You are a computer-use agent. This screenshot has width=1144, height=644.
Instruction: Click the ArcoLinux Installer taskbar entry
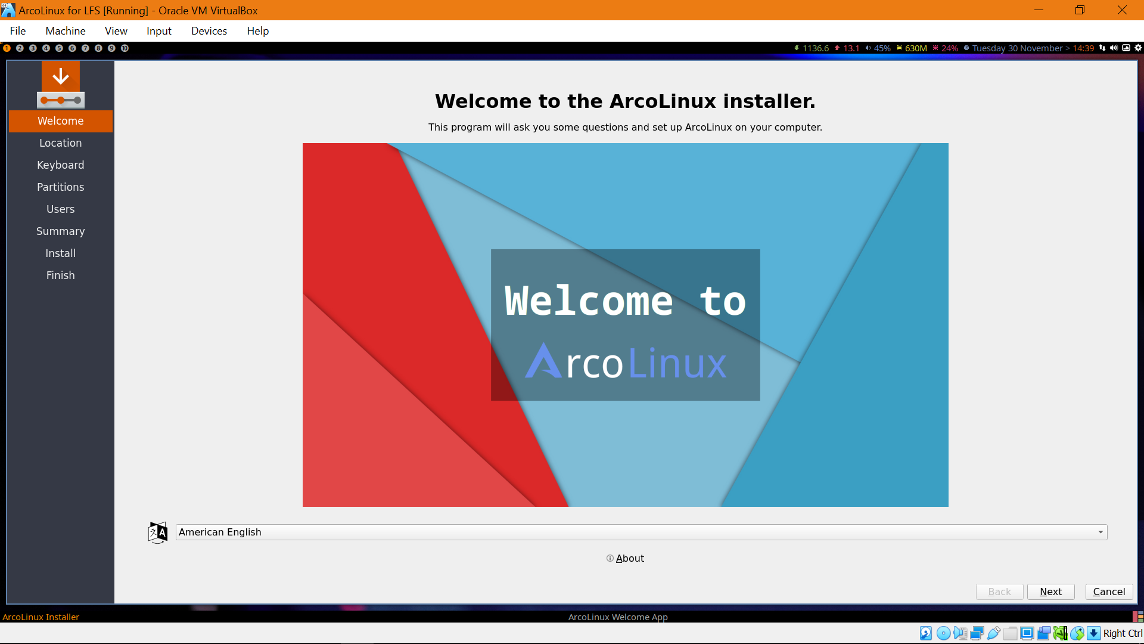tap(41, 617)
